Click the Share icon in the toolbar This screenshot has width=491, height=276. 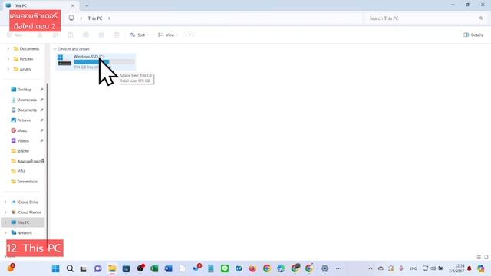[x=101, y=35]
